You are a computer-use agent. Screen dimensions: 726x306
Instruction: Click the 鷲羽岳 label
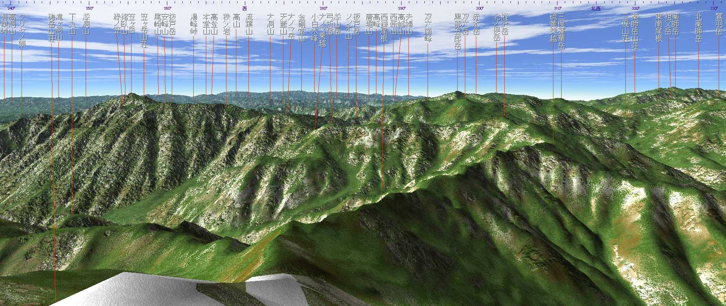pos(719,24)
